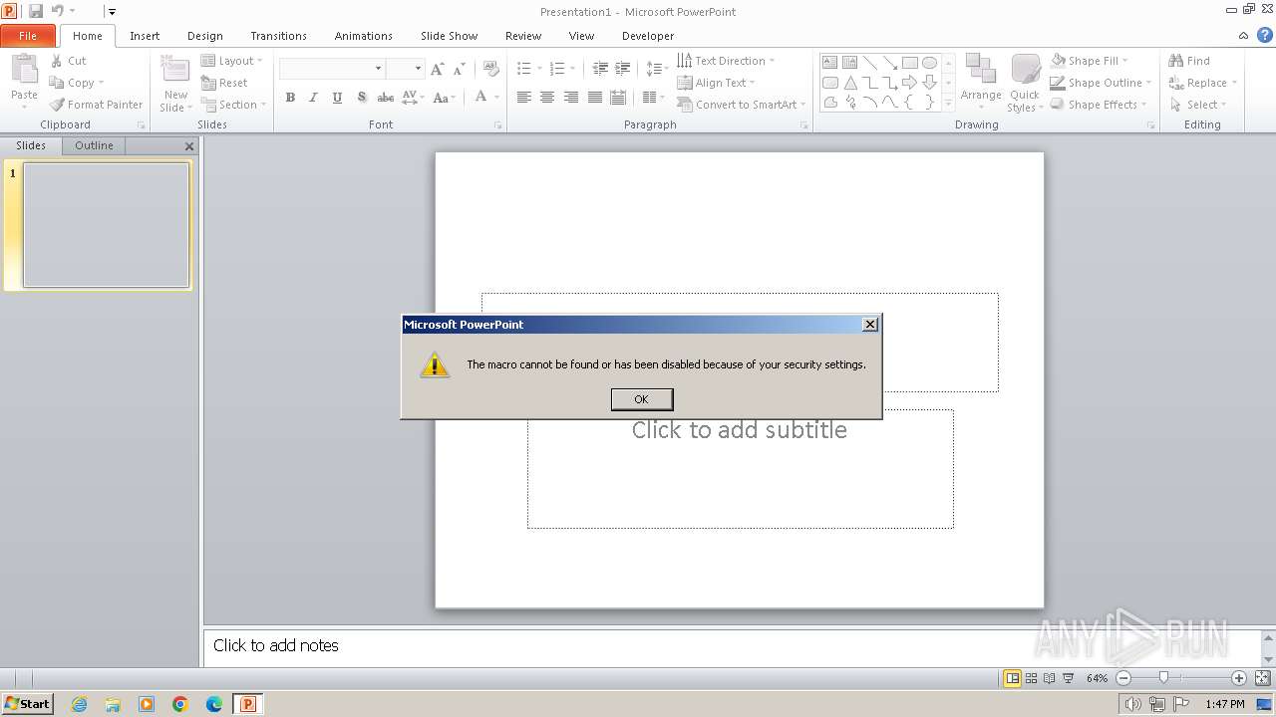The height and width of the screenshot is (717, 1276).
Task: Select the Oval shape in gallery
Action: click(x=929, y=62)
